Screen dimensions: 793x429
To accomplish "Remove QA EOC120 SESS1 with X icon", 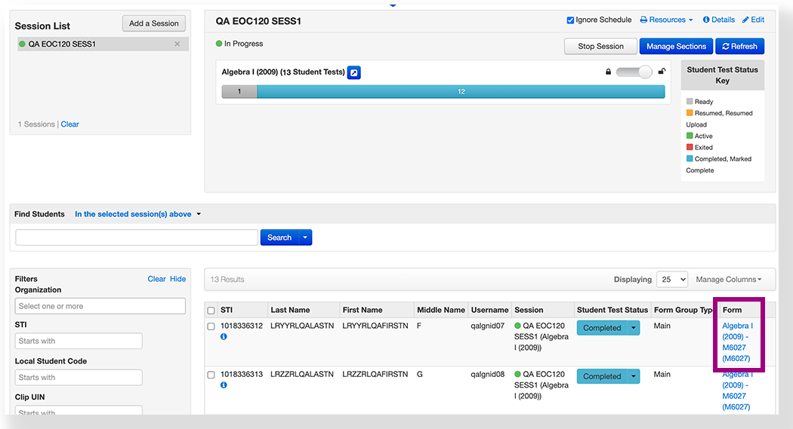I will point(177,44).
